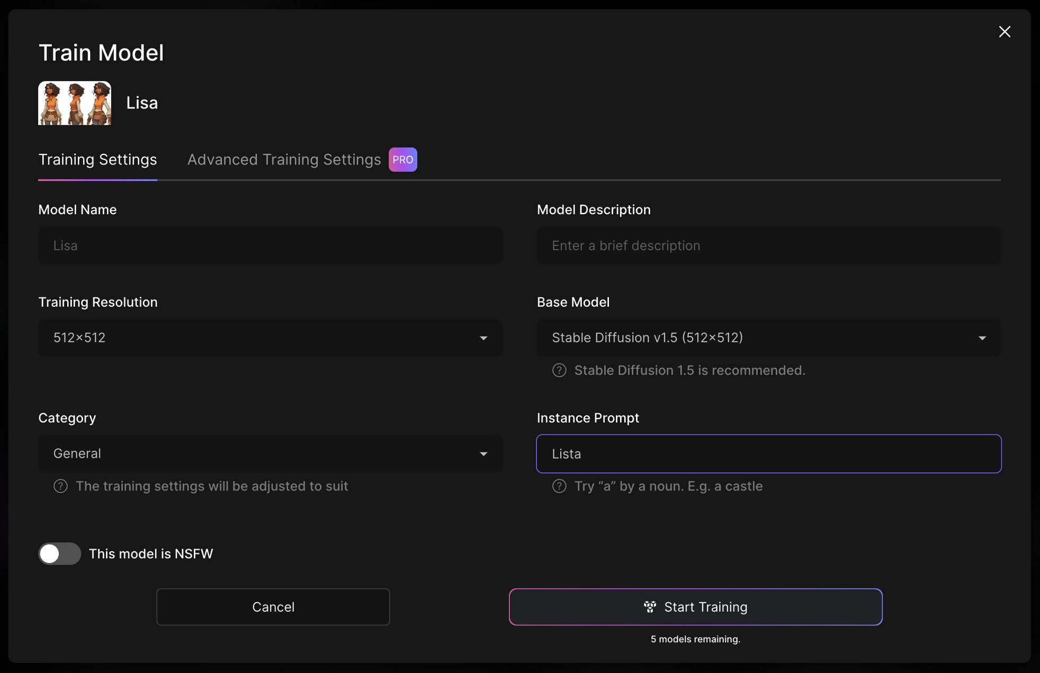The image size is (1040, 673).
Task: Click the Model Name label
Action: click(77, 210)
